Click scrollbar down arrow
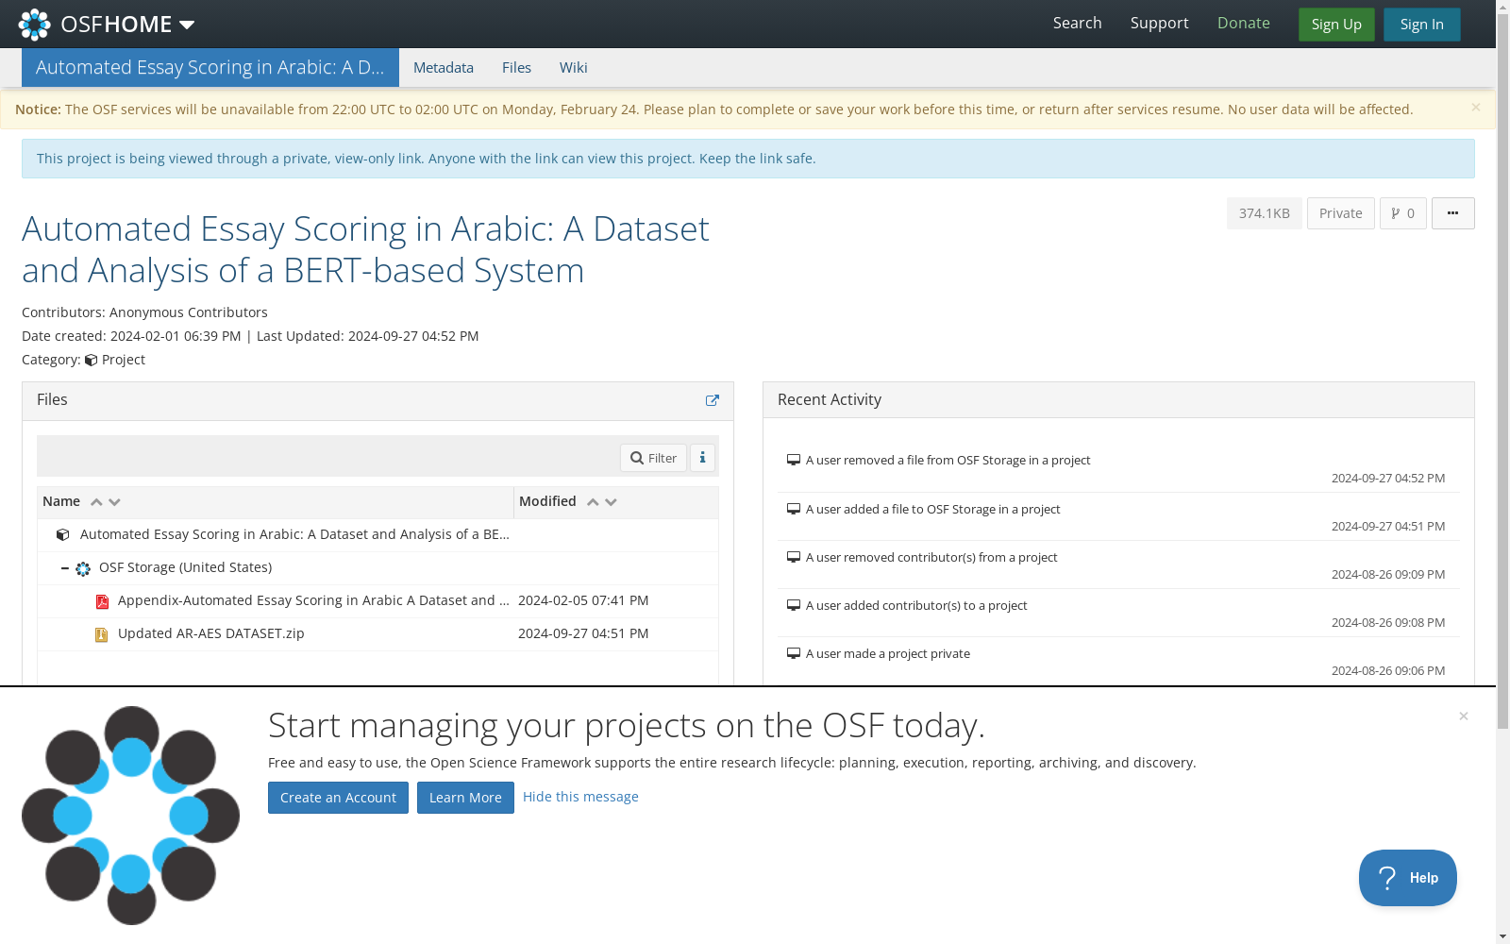The height and width of the screenshot is (944, 1510). pyautogui.click(x=1502, y=936)
